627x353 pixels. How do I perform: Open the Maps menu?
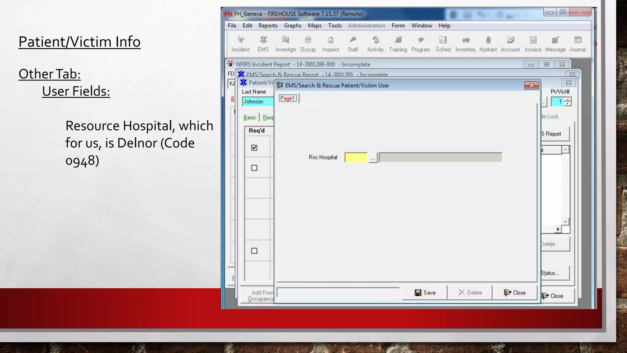pyautogui.click(x=315, y=26)
